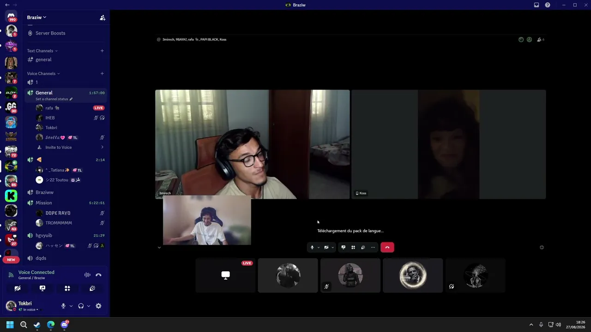591x332 pixels.
Task: Click the NEW unread indicator in server list
Action: pyautogui.click(x=11, y=260)
